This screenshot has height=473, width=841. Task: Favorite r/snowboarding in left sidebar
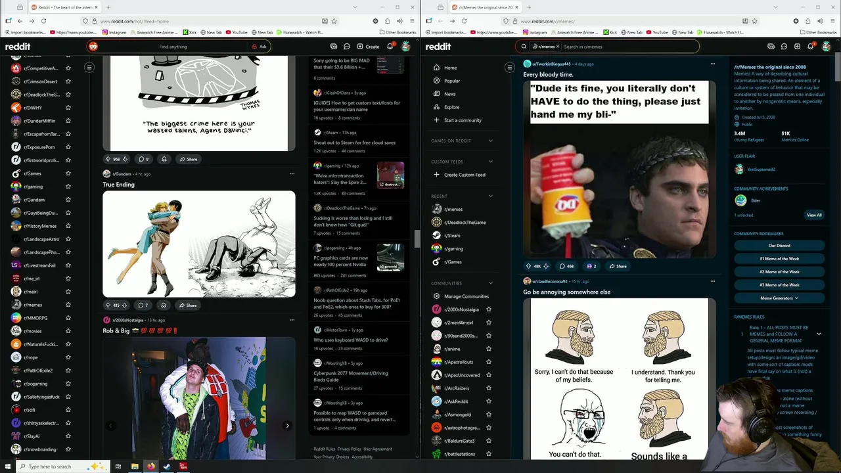coord(68,449)
